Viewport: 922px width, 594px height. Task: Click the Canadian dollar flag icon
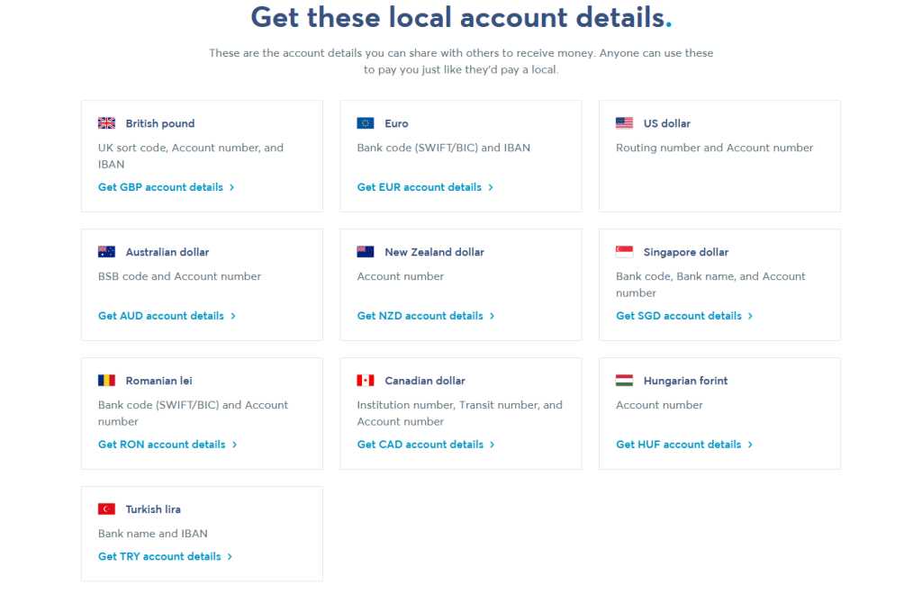point(366,381)
